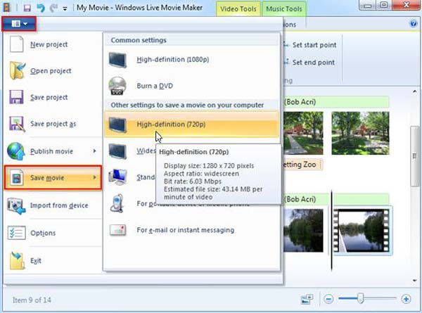Click the Standard-definition computer icon
The width and height of the screenshot is (422, 313).
click(x=117, y=177)
